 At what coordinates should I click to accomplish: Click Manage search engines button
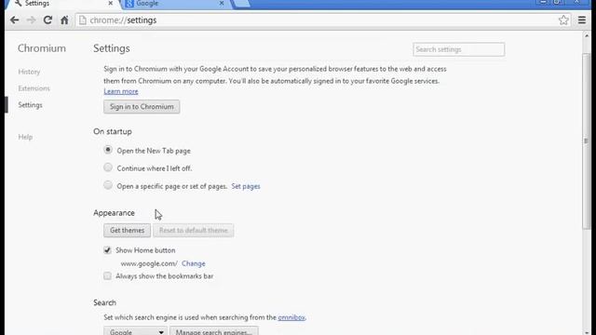click(214, 331)
